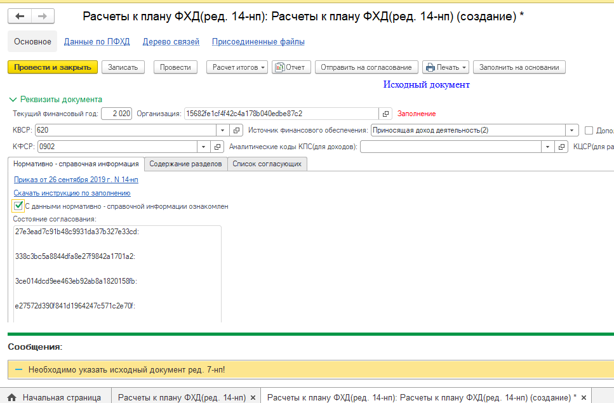Image resolution: width=614 pixels, height=403 pixels.
Task: Open the Отчет report button
Action: [290, 67]
